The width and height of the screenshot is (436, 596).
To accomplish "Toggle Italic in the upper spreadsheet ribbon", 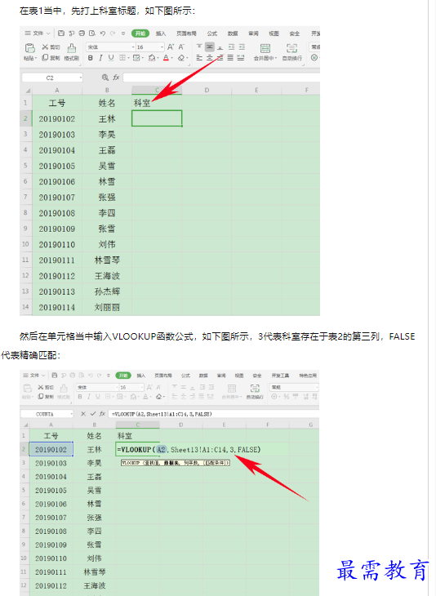I will [x=100, y=58].
